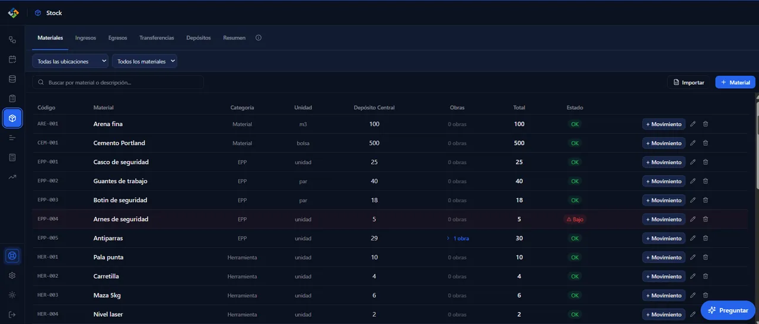Expand the 1 obra entry for Antiparras
This screenshot has width=759, height=324.
pyautogui.click(x=458, y=238)
